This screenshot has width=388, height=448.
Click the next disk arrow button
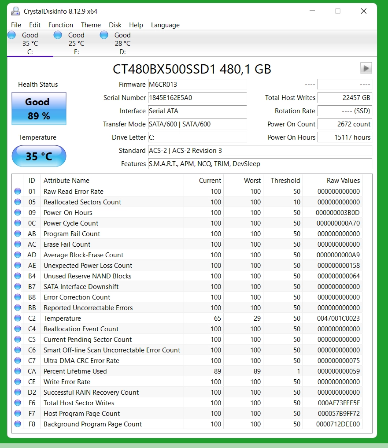(366, 68)
